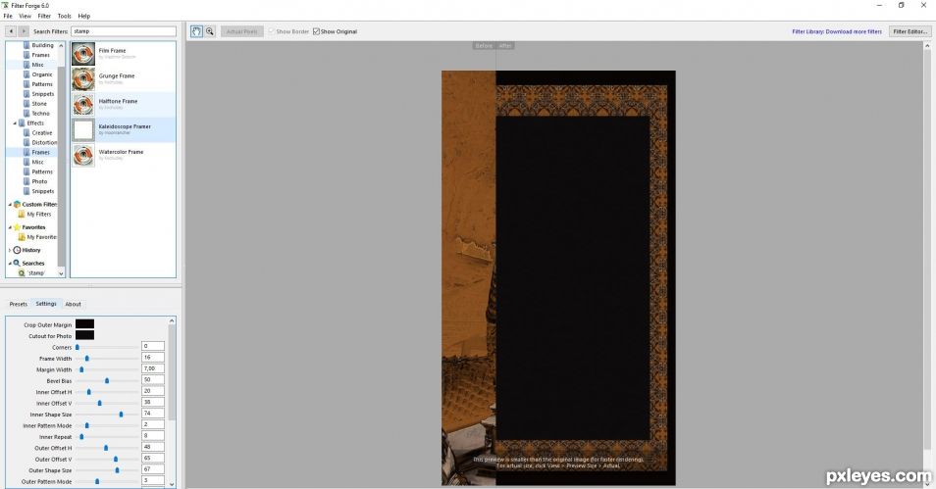936x489 pixels.
Task: Toggle the Show Original checkbox
Action: click(x=316, y=31)
